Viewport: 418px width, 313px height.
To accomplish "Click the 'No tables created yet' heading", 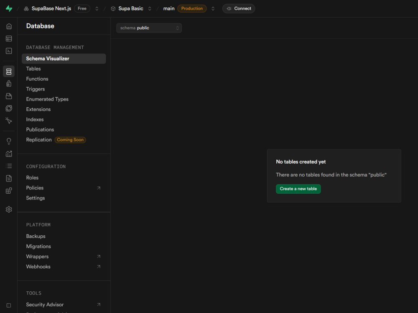I will pos(301,162).
